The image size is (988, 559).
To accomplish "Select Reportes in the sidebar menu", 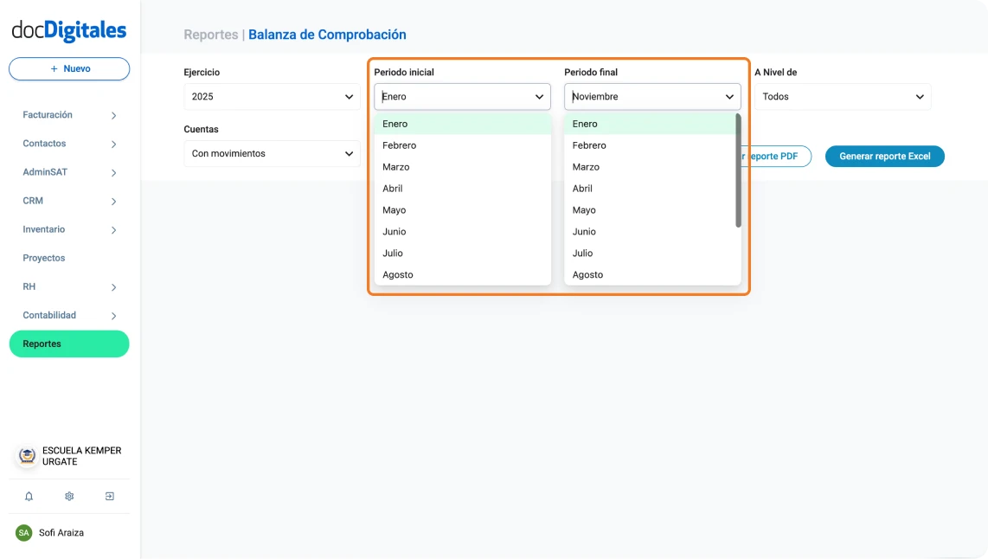I will pos(68,344).
